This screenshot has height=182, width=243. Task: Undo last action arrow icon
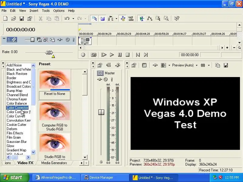pos(67,19)
